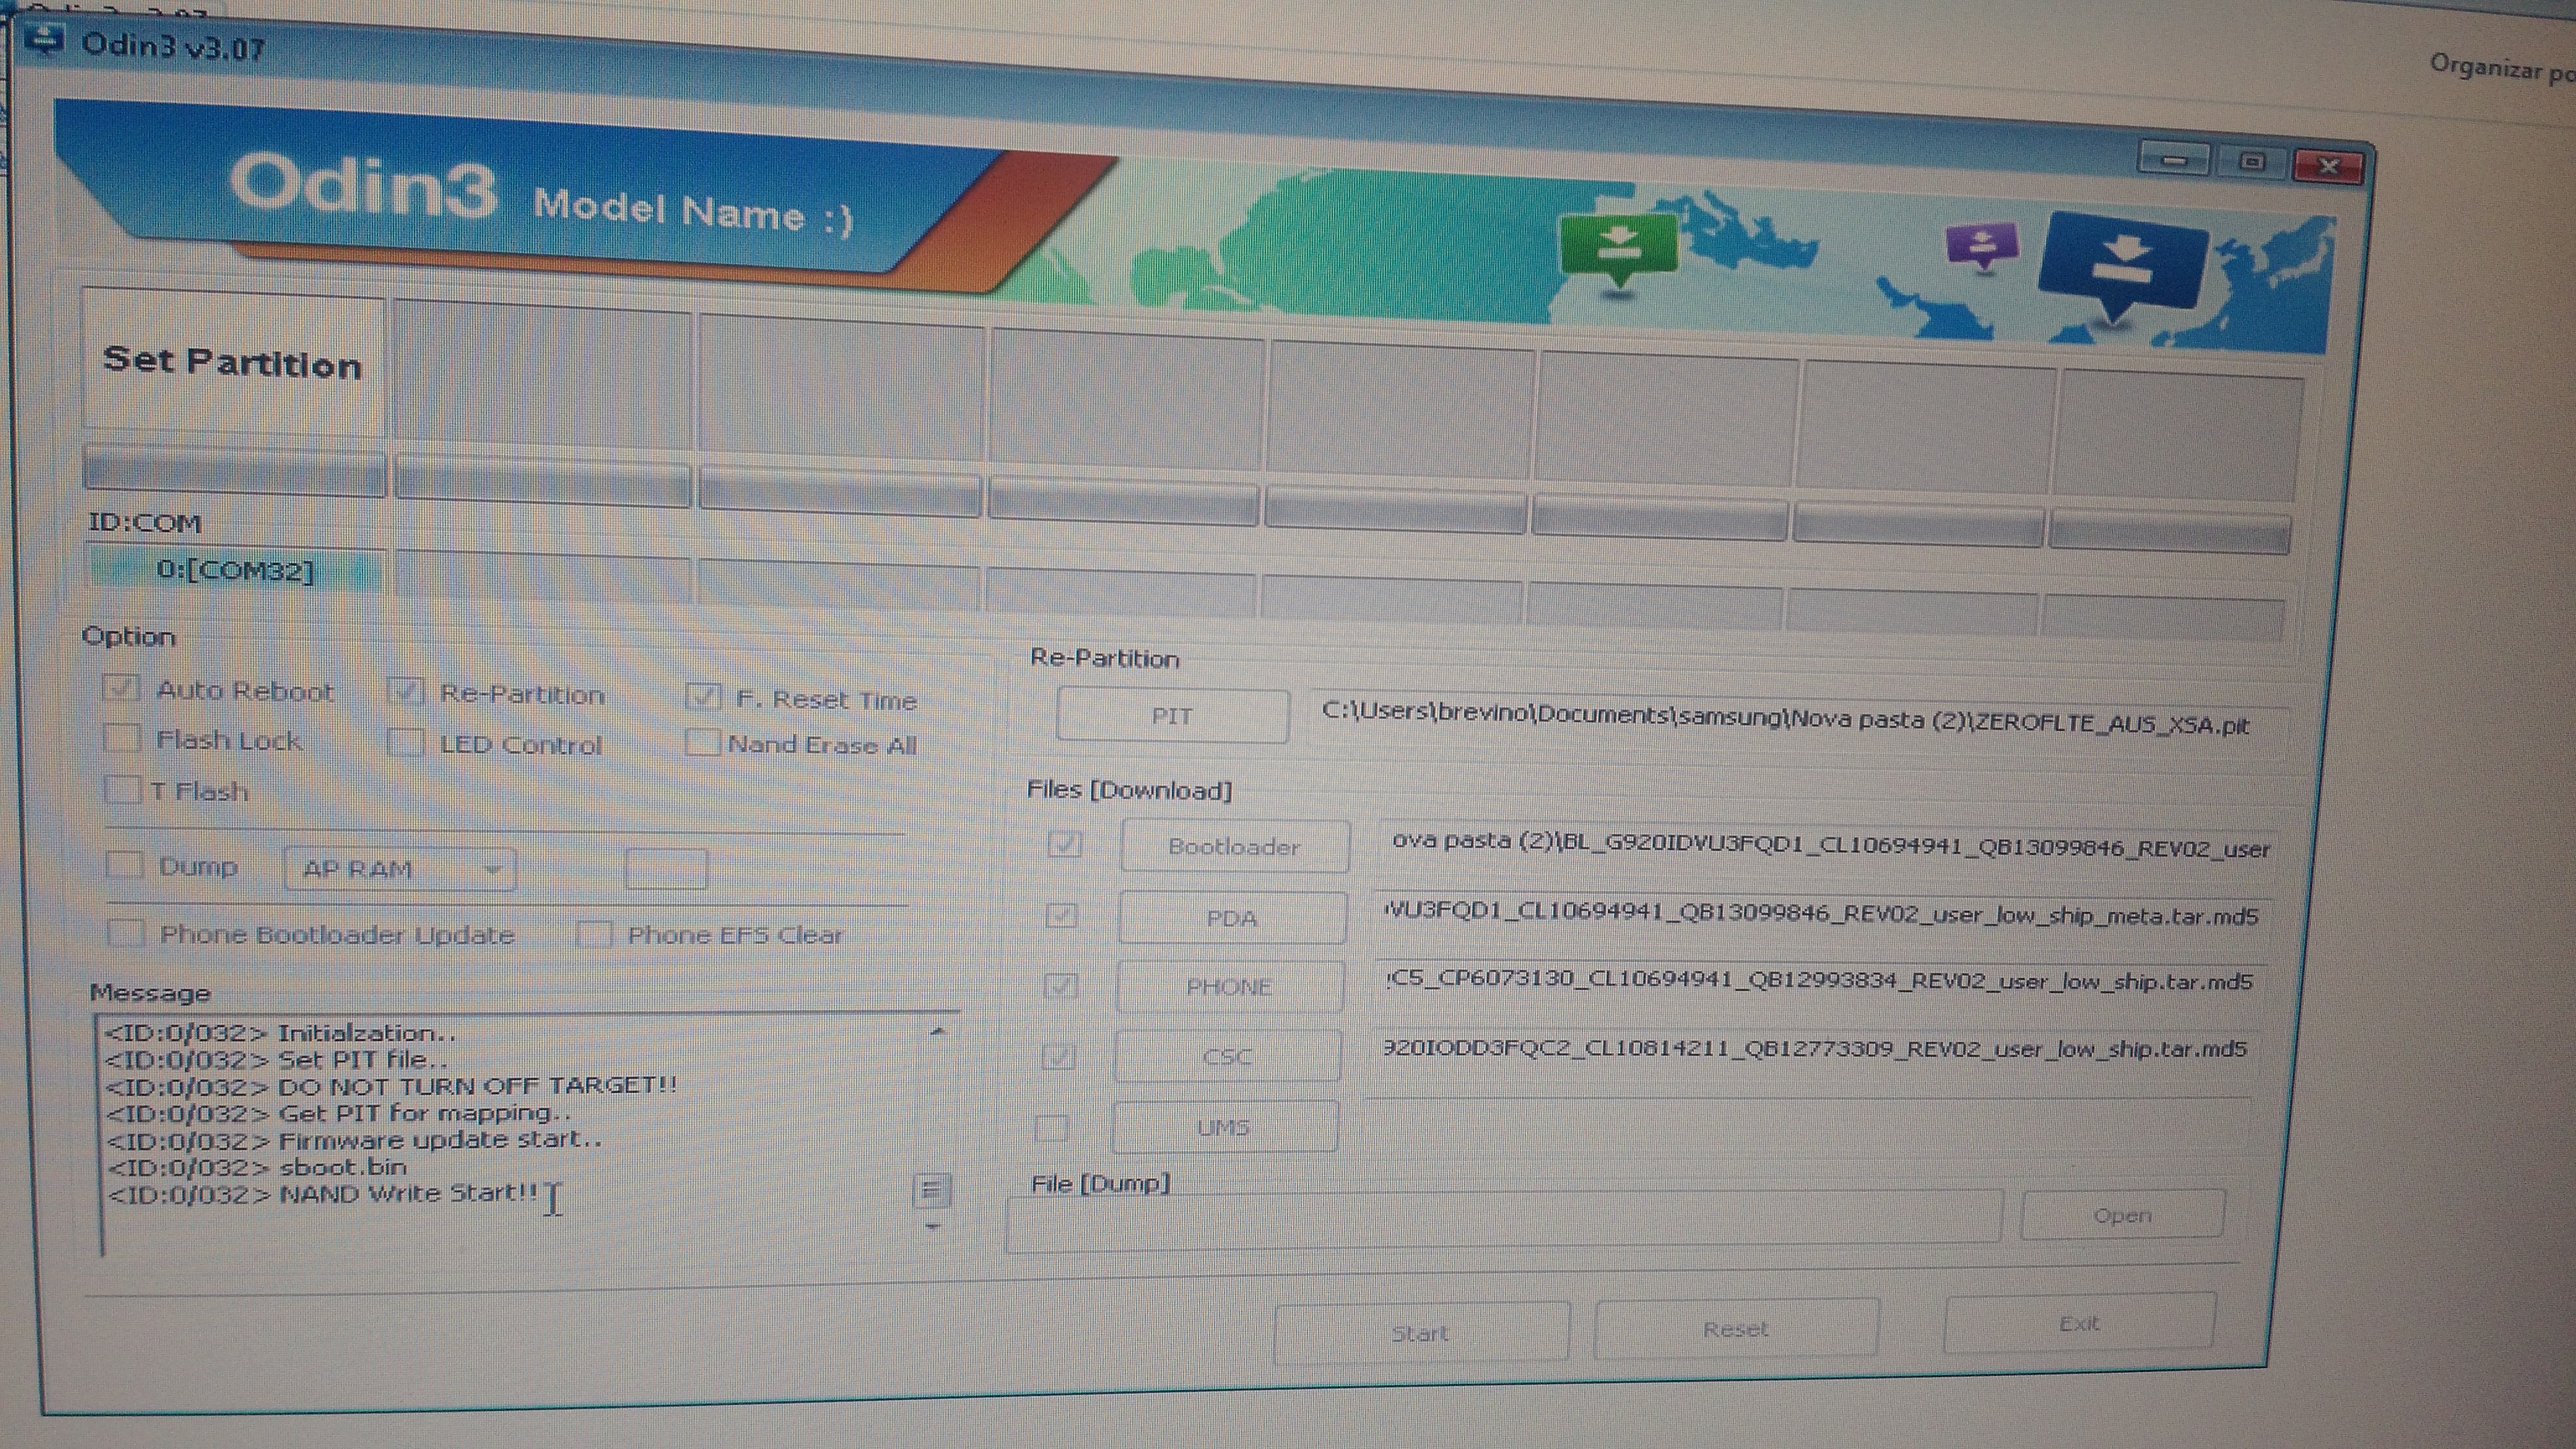The height and width of the screenshot is (1449, 2576).
Task: Click 'Set PIT file..' log line
Action: coord(277,1059)
